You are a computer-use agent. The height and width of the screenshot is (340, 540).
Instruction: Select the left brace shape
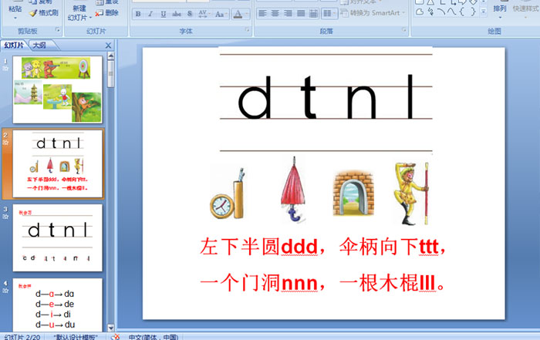tap(462, 12)
